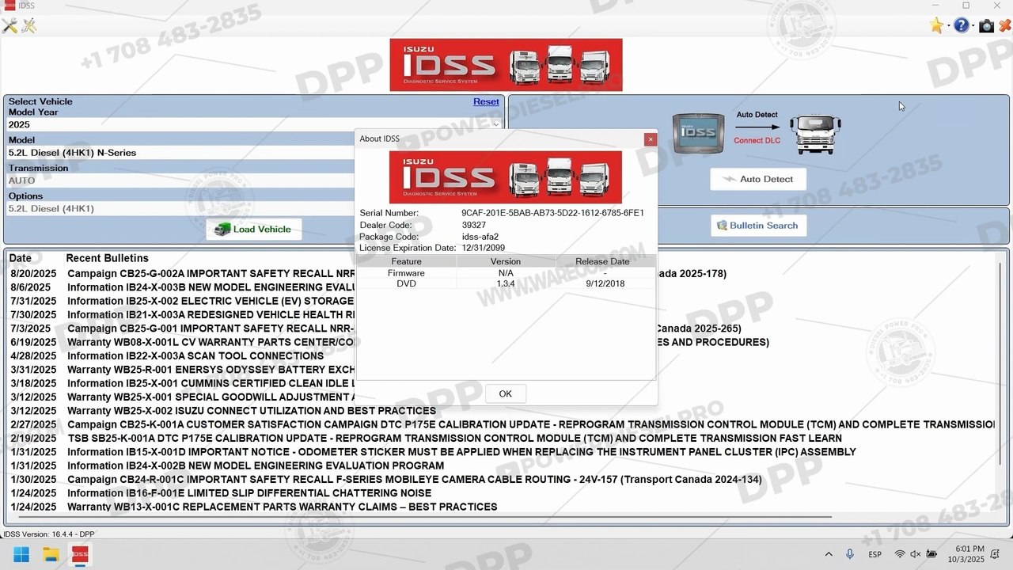
Task: Click the orange X exit icon in the toolbar
Action: coord(1005,26)
